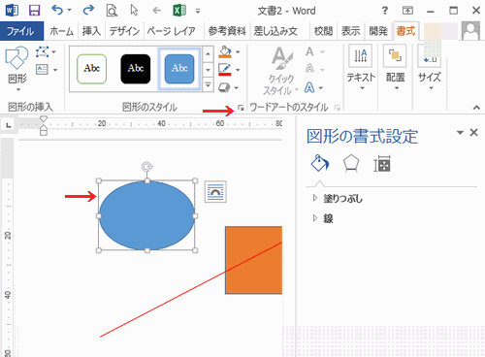
Task: Open the Text Box dropdown arrow
Action: pyautogui.click(x=55, y=70)
